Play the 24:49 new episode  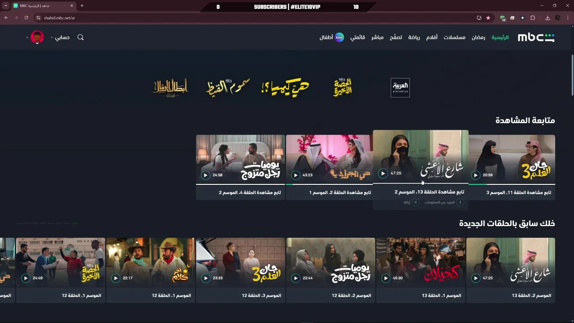coord(26,278)
